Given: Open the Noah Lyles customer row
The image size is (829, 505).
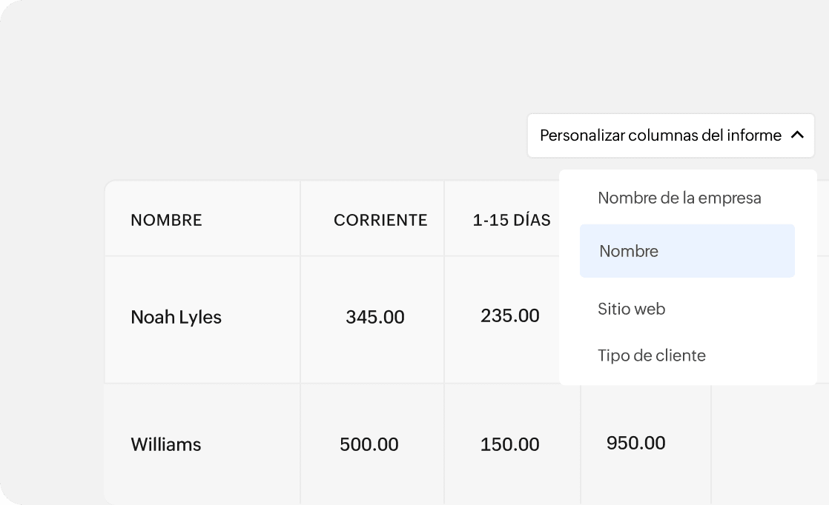Looking at the screenshot, I should coord(176,317).
